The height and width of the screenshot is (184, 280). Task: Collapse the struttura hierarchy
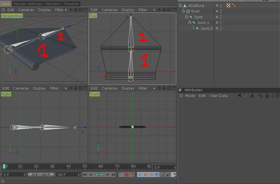180,6
